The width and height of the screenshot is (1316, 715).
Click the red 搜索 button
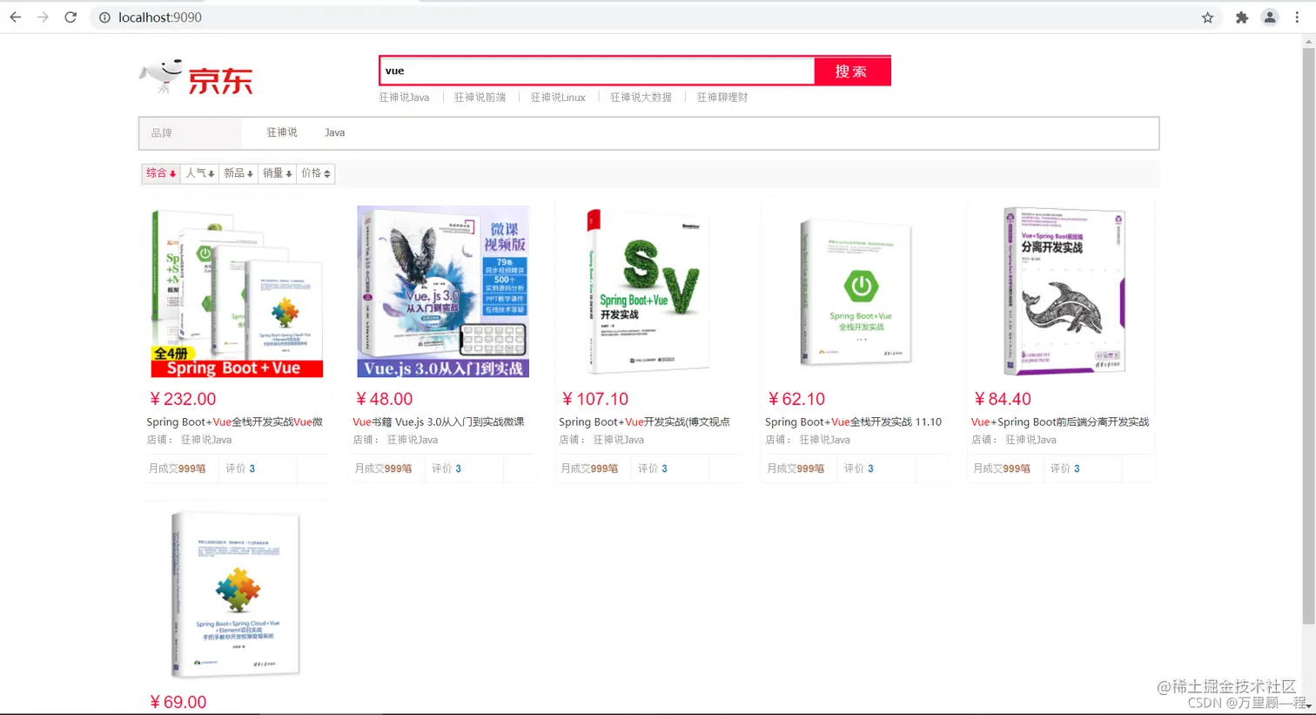click(x=852, y=71)
